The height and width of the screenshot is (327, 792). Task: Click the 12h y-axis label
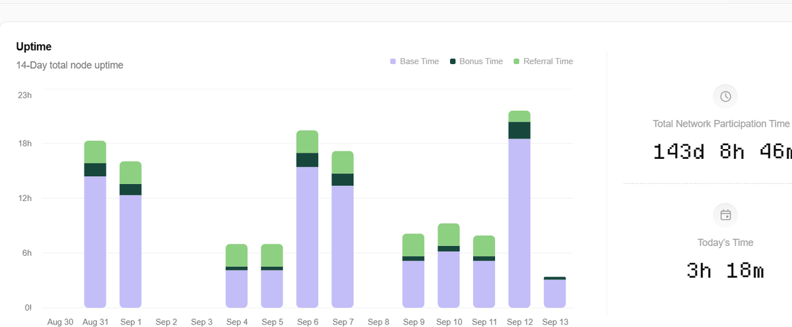pyautogui.click(x=24, y=198)
